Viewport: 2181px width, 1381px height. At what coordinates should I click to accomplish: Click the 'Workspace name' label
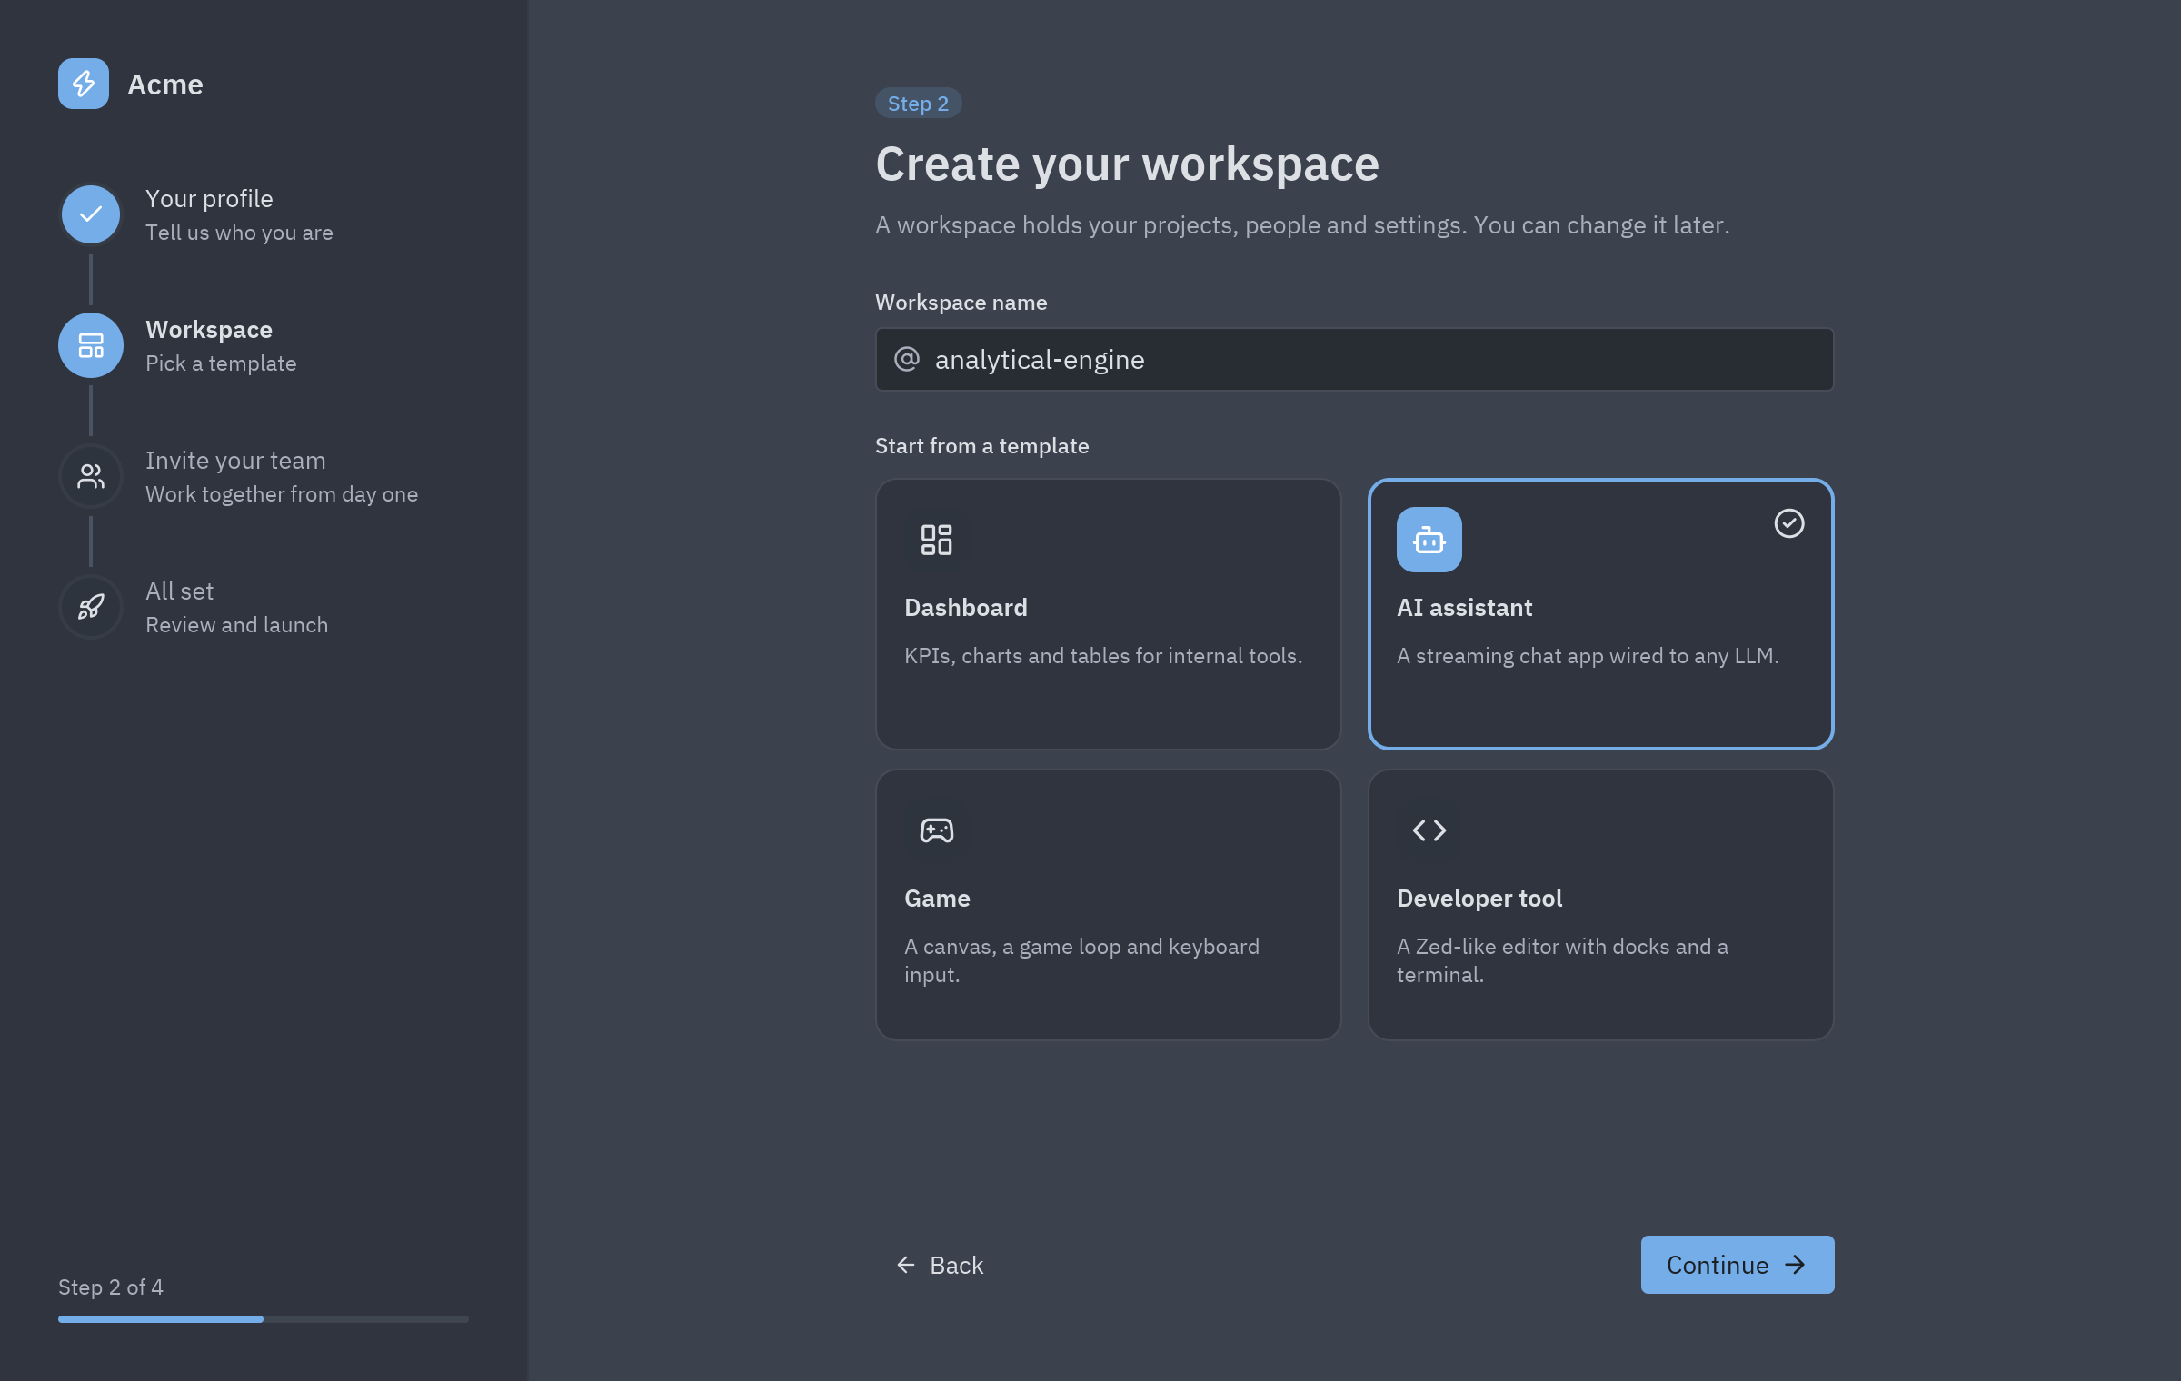click(961, 303)
